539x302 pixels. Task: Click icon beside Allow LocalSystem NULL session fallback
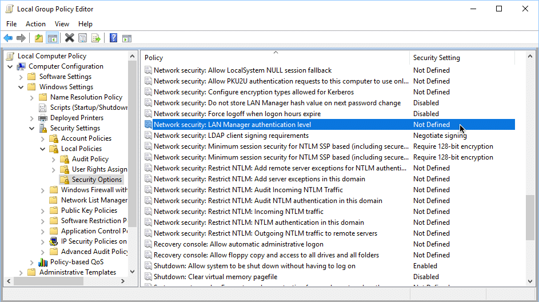148,70
